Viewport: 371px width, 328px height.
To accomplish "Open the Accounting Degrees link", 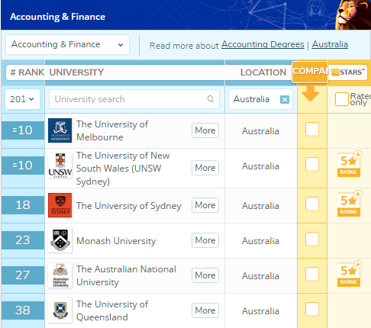I will [x=263, y=44].
